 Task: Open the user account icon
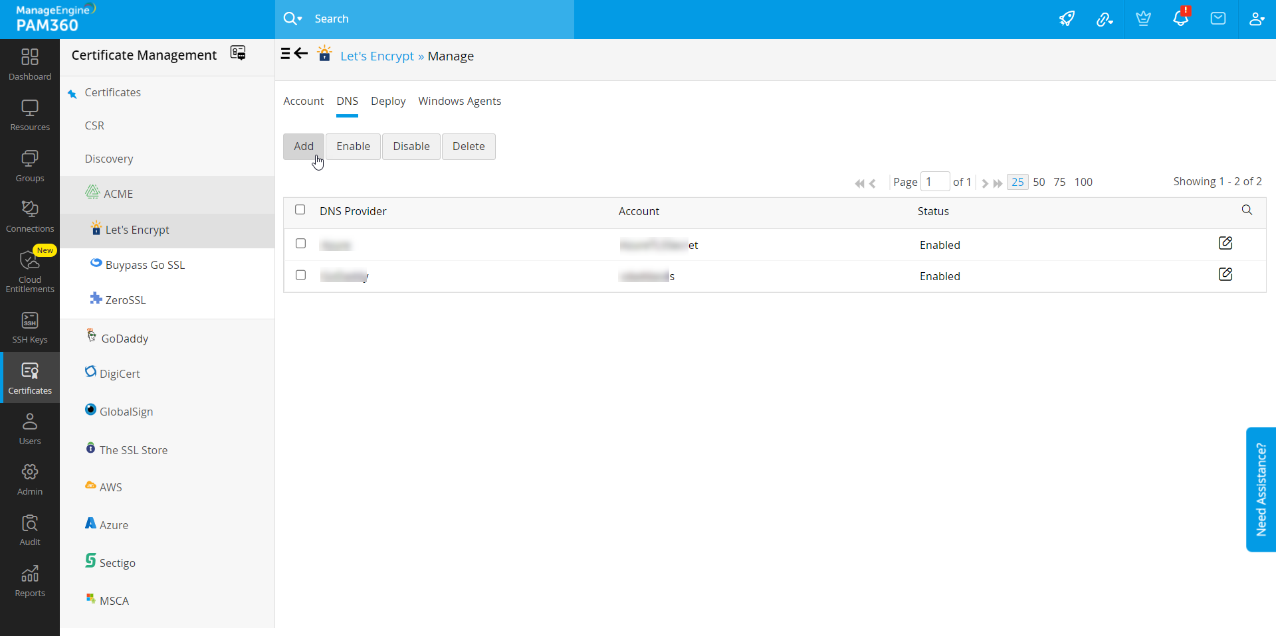coord(1256,19)
